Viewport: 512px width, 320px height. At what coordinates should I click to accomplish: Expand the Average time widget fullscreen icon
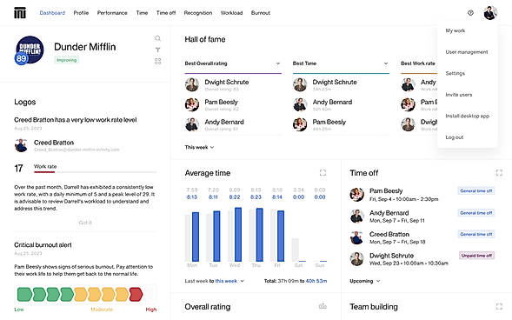click(x=322, y=172)
